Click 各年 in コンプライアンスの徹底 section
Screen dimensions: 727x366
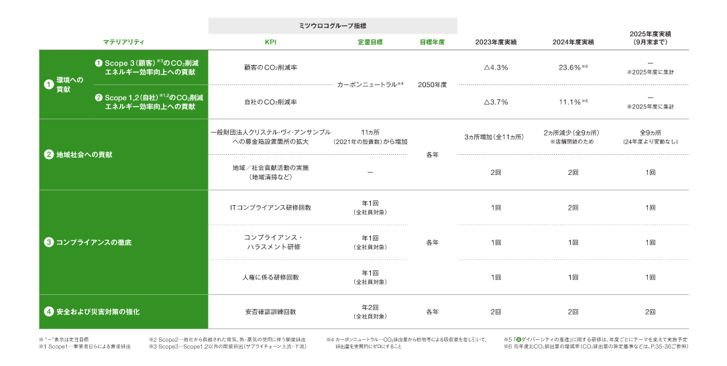pyautogui.click(x=432, y=242)
